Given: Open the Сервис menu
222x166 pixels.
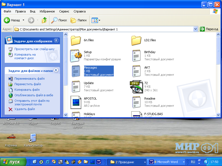Looking at the screenshot, I should coord(64,11).
